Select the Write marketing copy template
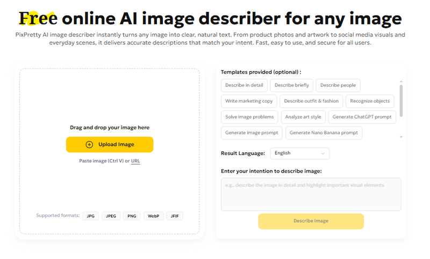This screenshot has height=259, width=430. point(249,101)
